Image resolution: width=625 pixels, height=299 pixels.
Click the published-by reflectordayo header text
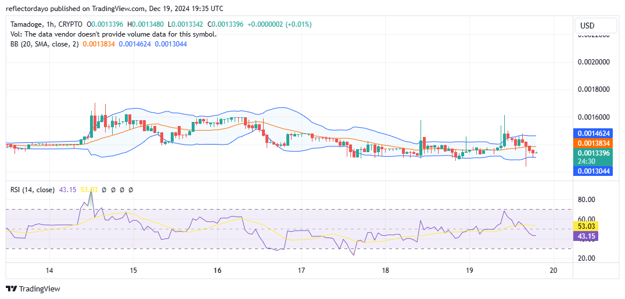tap(115, 8)
